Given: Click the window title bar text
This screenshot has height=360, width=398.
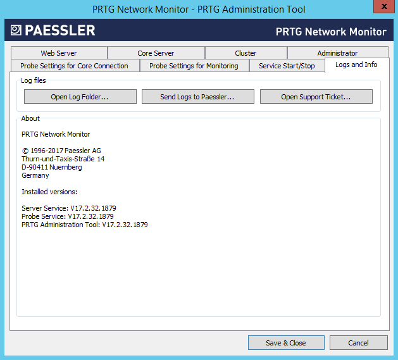Looking at the screenshot, I should [199, 9].
